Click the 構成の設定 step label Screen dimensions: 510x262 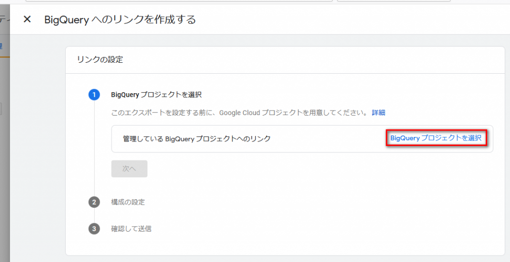pos(128,202)
